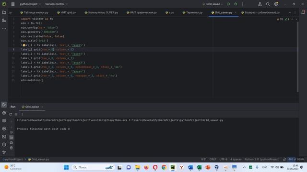Click the memory usage indicator in the status bar

coord(296,159)
